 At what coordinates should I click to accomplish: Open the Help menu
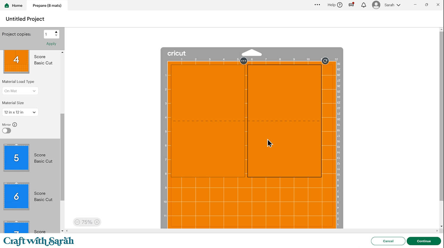click(335, 5)
